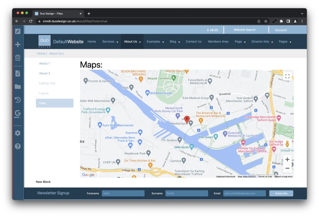Open the Members Area nav item
Image resolution: width=319 pixels, height=216 pixels.
218,41
